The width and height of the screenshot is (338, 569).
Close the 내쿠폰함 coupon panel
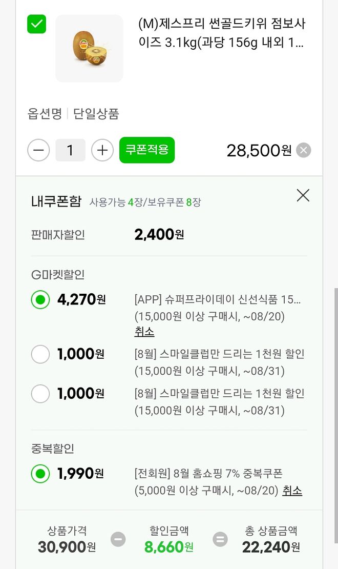tap(303, 195)
